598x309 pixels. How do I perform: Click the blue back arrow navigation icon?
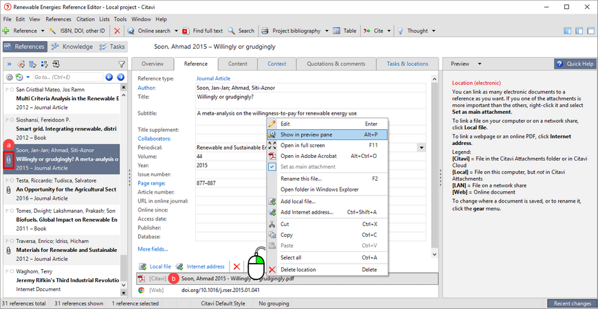109,78
